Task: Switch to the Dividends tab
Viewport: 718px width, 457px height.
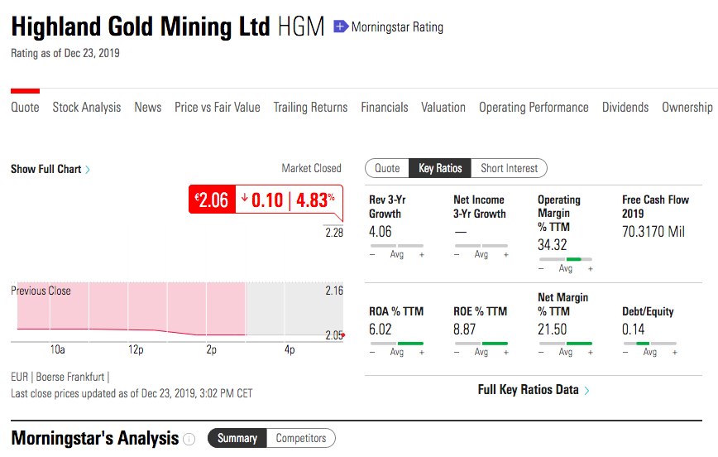Action: [625, 108]
